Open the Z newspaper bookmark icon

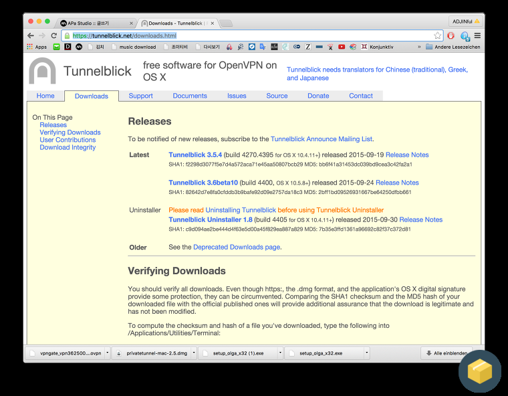point(307,47)
